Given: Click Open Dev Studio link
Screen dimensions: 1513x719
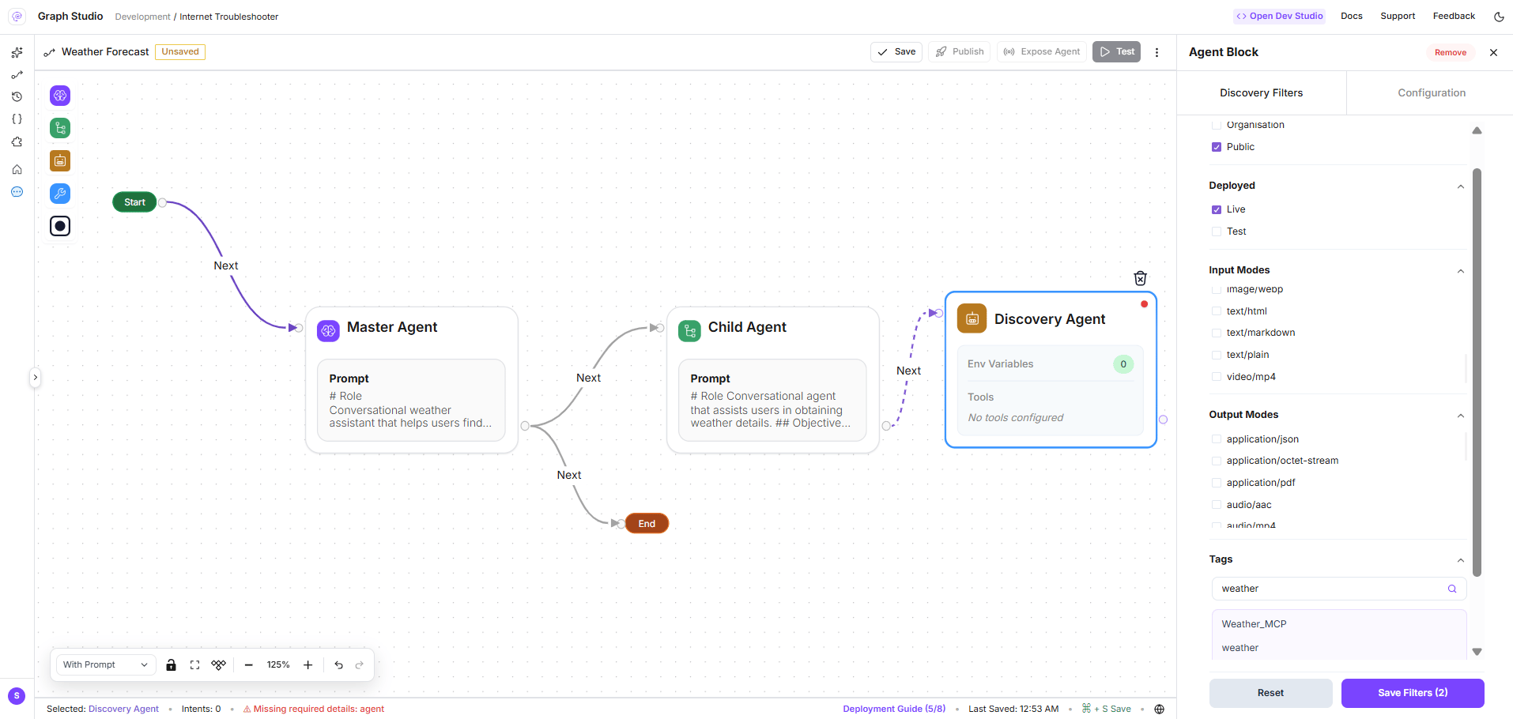Looking at the screenshot, I should point(1280,17).
